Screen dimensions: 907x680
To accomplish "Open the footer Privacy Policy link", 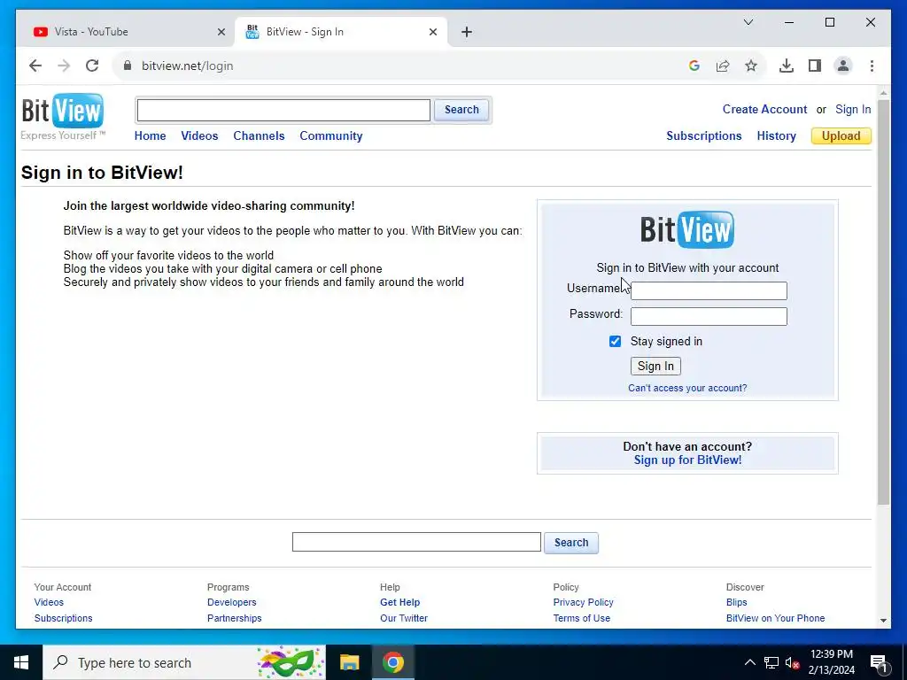I will click(x=583, y=602).
